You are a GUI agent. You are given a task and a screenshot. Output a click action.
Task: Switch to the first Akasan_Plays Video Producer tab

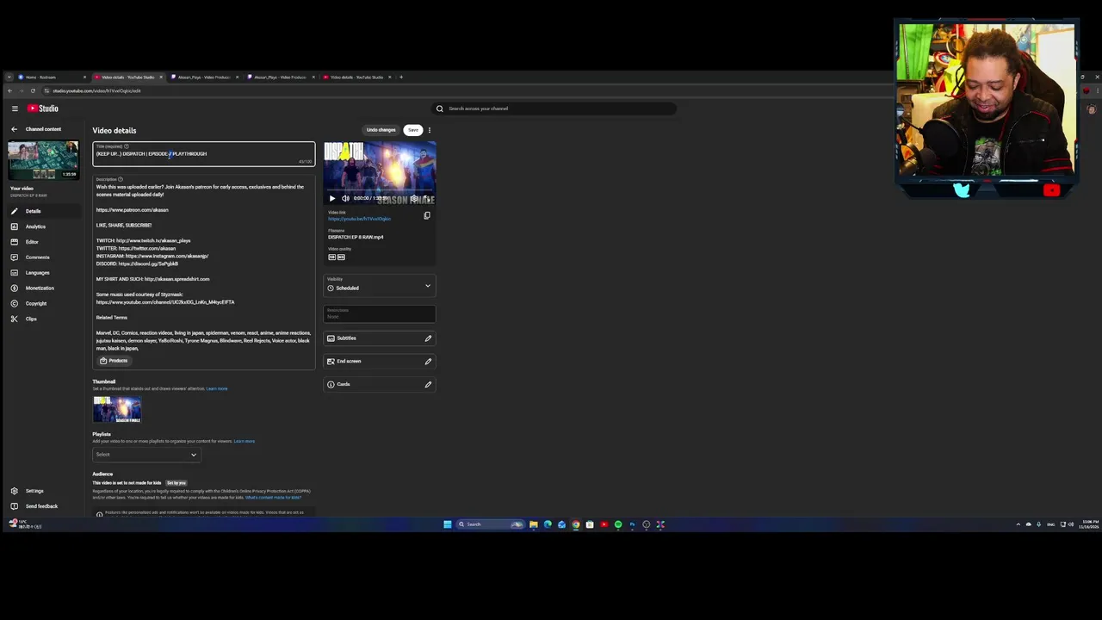(x=203, y=77)
